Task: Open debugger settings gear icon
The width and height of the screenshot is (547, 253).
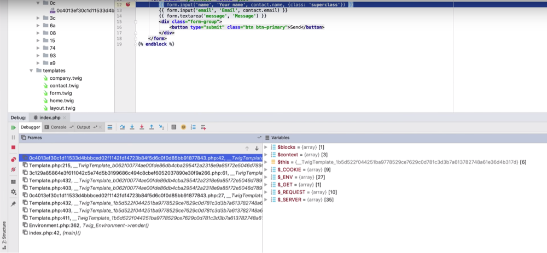Action: coord(13,192)
